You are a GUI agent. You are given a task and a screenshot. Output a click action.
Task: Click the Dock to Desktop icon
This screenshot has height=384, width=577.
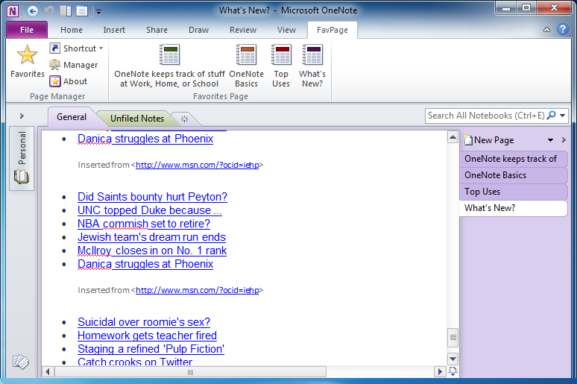[x=66, y=11]
